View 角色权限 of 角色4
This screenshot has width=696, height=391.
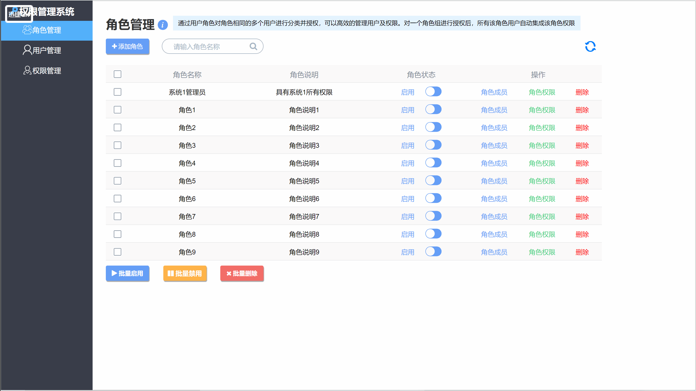point(542,163)
